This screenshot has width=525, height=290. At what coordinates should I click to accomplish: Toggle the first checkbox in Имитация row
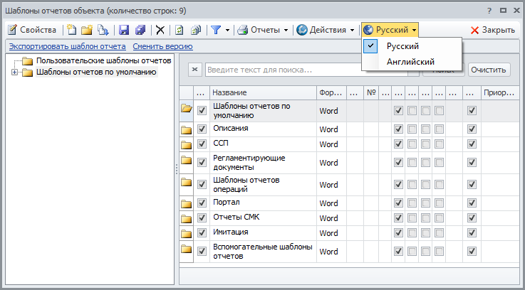(202, 232)
